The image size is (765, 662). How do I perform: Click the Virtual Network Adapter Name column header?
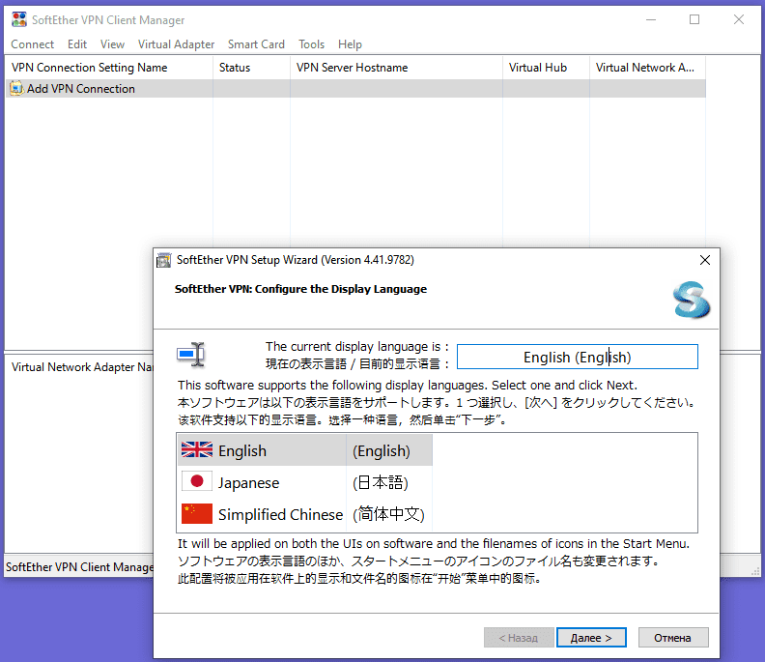pos(82,367)
